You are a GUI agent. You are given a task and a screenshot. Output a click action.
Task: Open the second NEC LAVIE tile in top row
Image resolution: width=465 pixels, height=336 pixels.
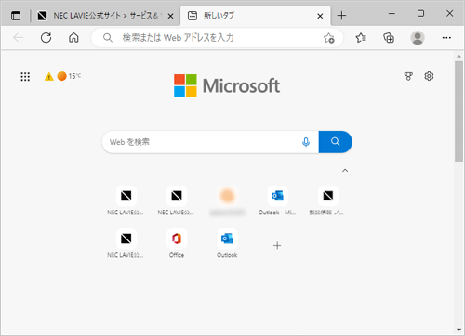[177, 200]
